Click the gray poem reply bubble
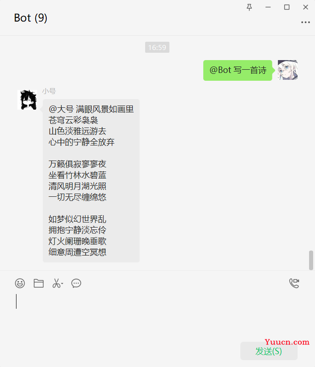Viewport: 315px width, 367px height. (x=91, y=181)
